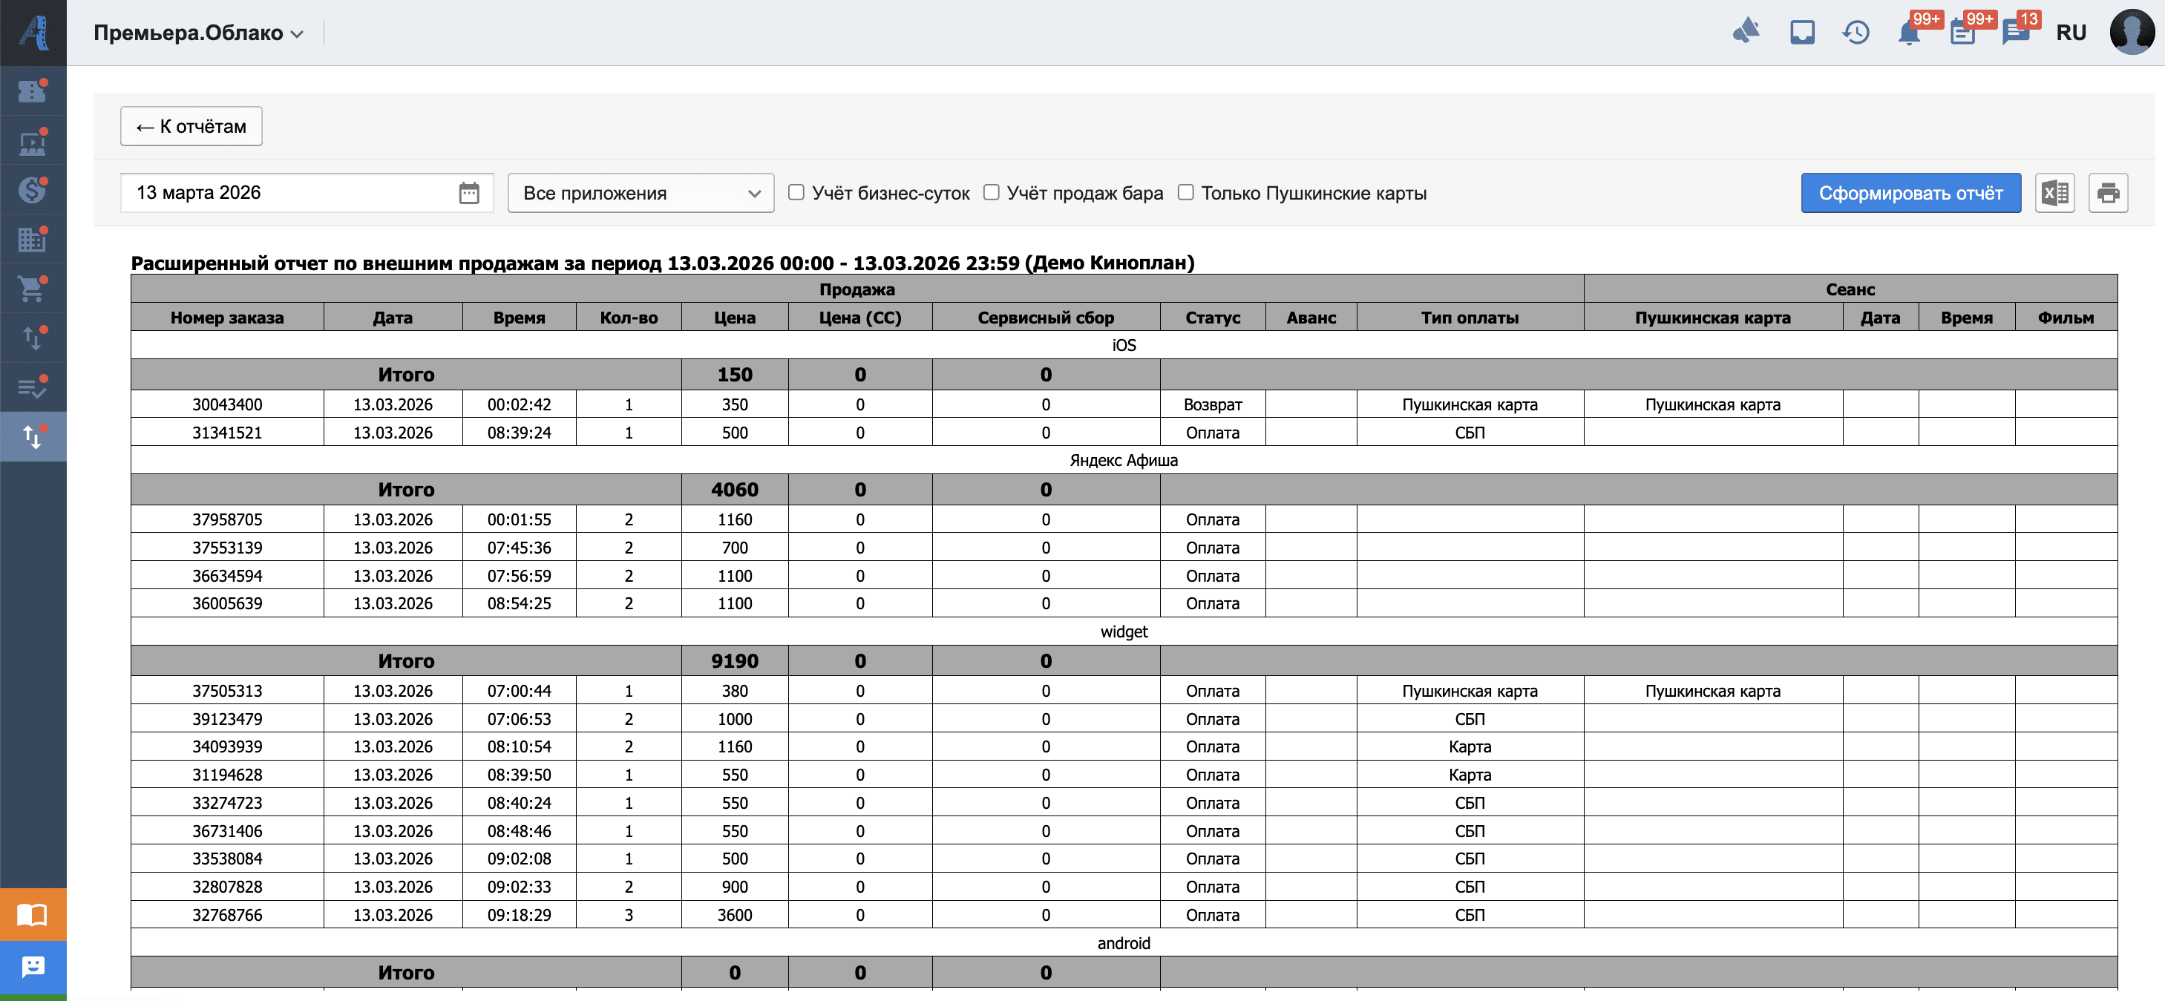Open the knowledge base book icon

point(32,914)
